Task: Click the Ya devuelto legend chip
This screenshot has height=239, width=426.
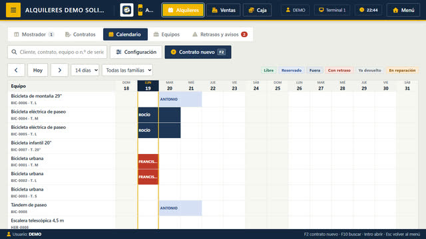Action: [x=369, y=70]
